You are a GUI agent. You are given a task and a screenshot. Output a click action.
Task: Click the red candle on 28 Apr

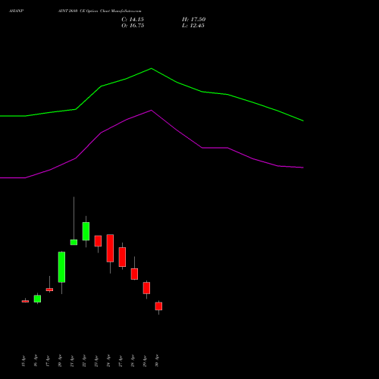(134, 274)
